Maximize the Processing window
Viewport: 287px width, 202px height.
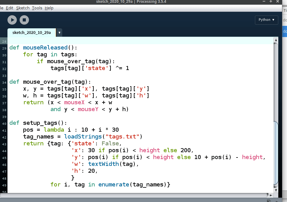tap(270, 2)
